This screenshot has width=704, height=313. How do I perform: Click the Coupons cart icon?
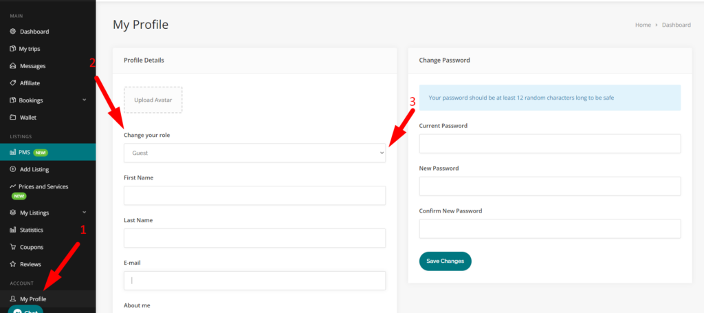coord(13,247)
